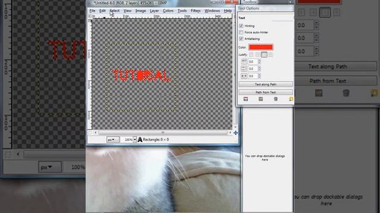The width and height of the screenshot is (380, 213).
Task: Open the View menu
Action: click(x=128, y=11)
